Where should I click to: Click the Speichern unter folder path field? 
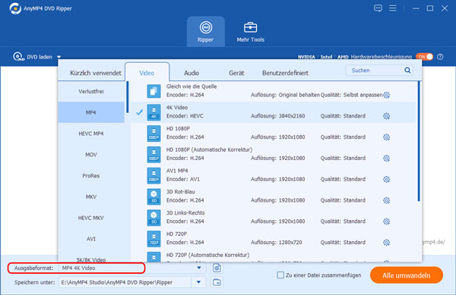click(125, 282)
